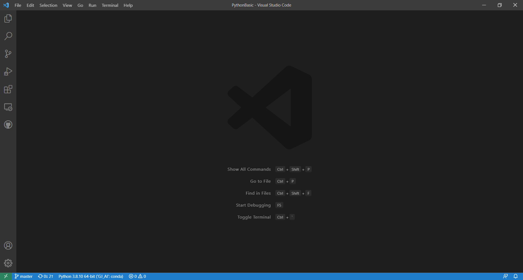The height and width of the screenshot is (280, 523).
Task: Open the Help menu
Action: (x=128, y=5)
